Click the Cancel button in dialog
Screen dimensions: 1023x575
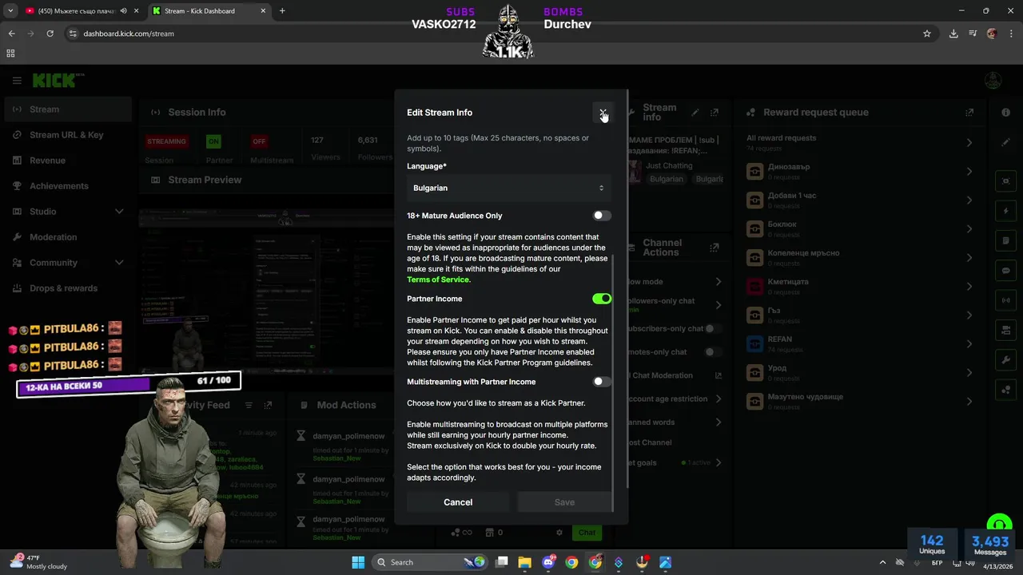point(458,502)
